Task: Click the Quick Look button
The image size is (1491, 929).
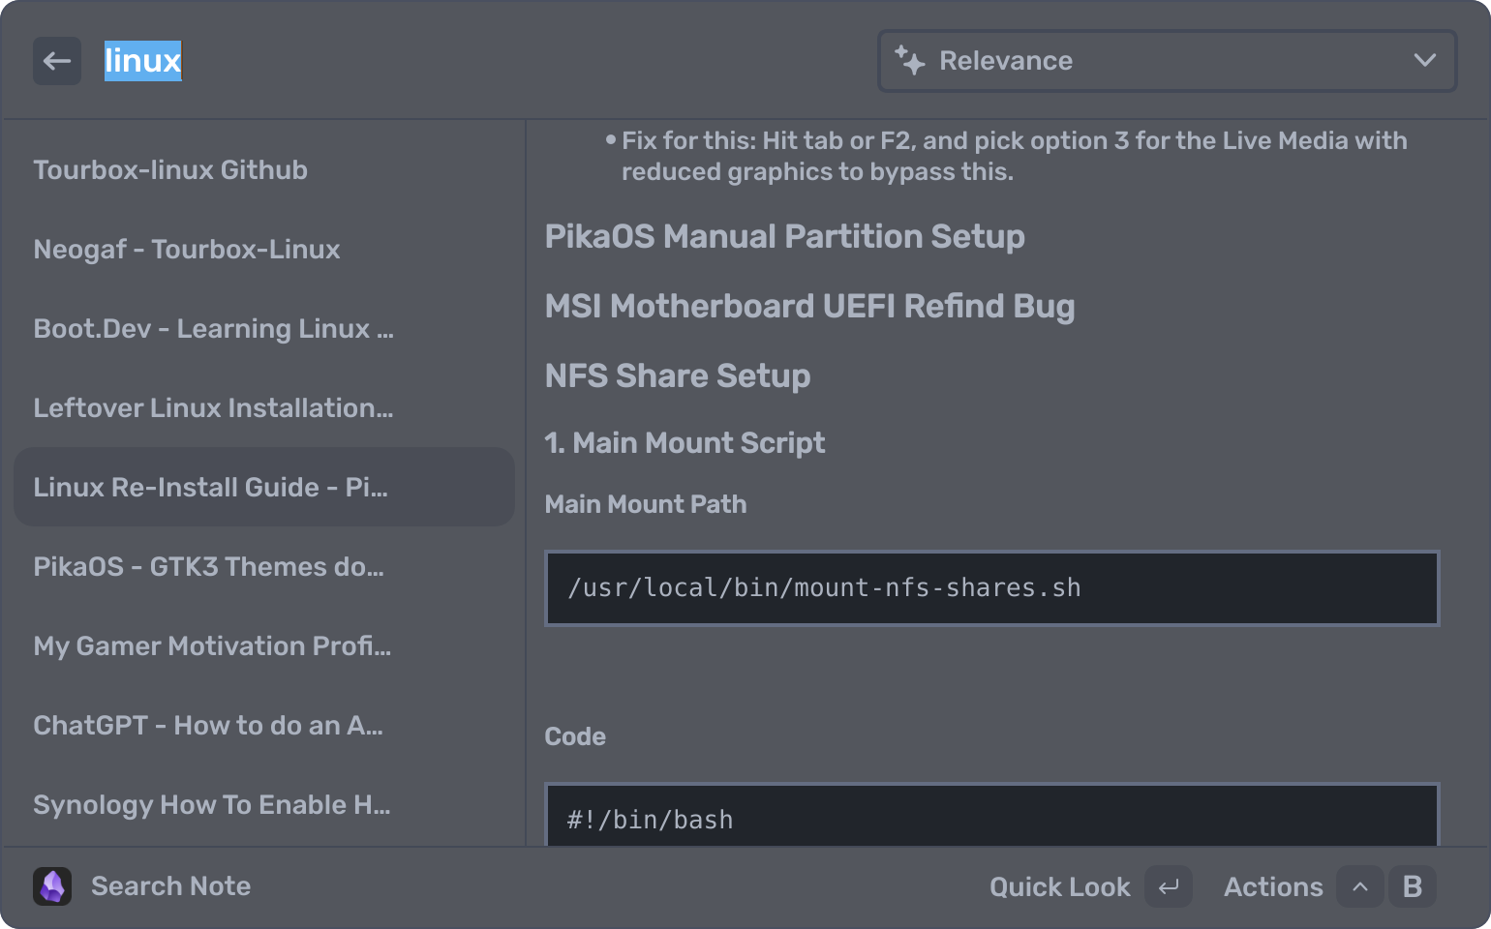Action: tap(1059, 886)
